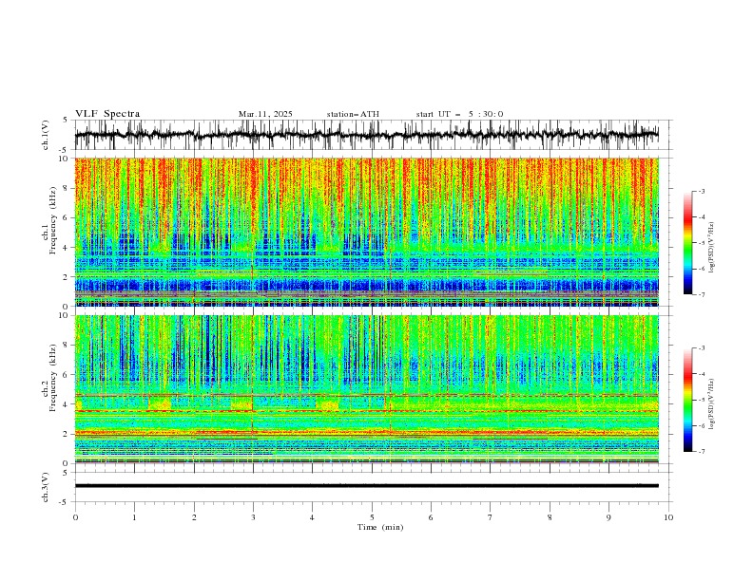The height and width of the screenshot is (581, 753).
Task: Click inside the ch.2 spectrogram panel
Action: (x=366, y=389)
